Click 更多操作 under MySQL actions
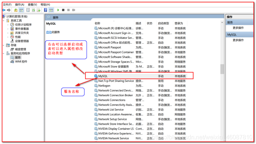This screenshot has height=144, width=256. point(238,40)
